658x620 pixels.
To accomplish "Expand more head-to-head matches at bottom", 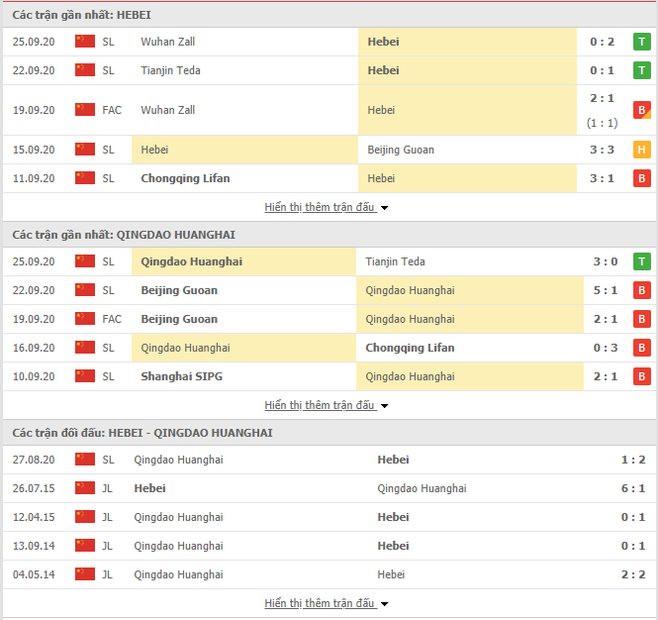I will [x=327, y=604].
